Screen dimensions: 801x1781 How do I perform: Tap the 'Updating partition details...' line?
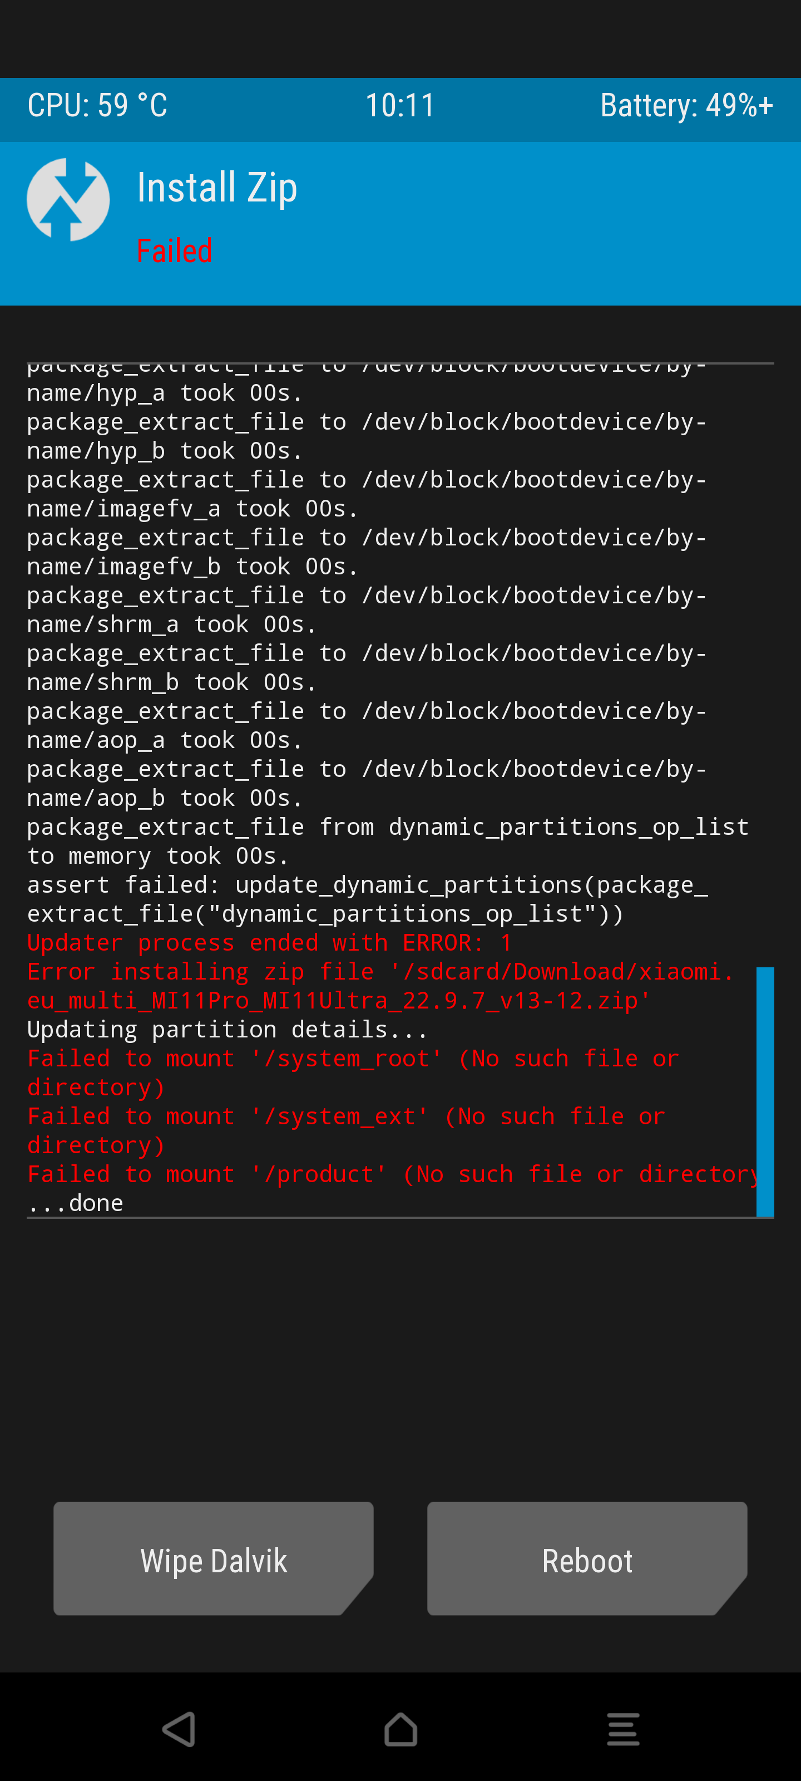tap(228, 1030)
